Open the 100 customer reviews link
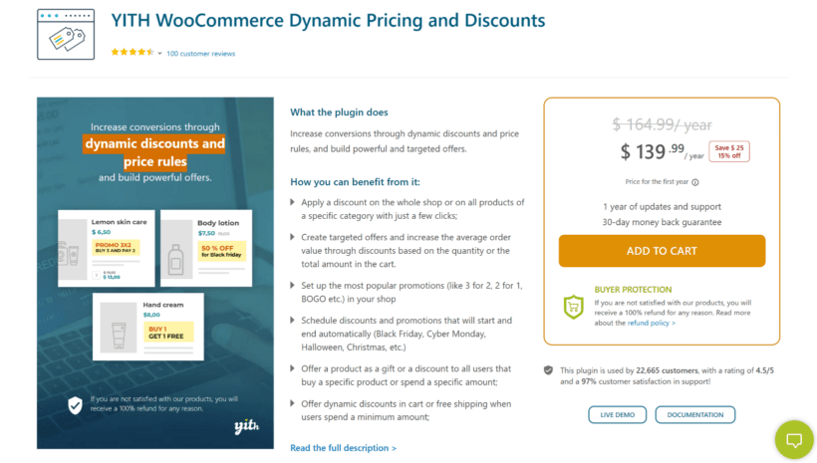Image resolution: width=817 pixels, height=463 pixels. pyautogui.click(x=200, y=54)
